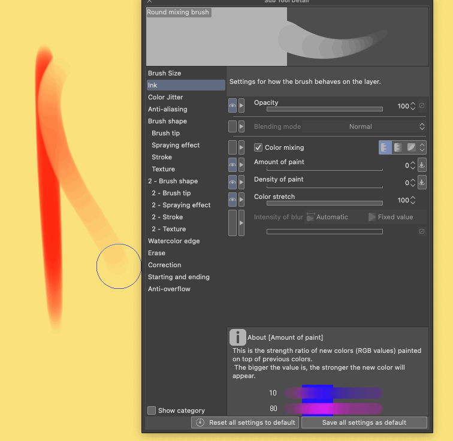Adjust the Color stretch slider

click(324, 203)
